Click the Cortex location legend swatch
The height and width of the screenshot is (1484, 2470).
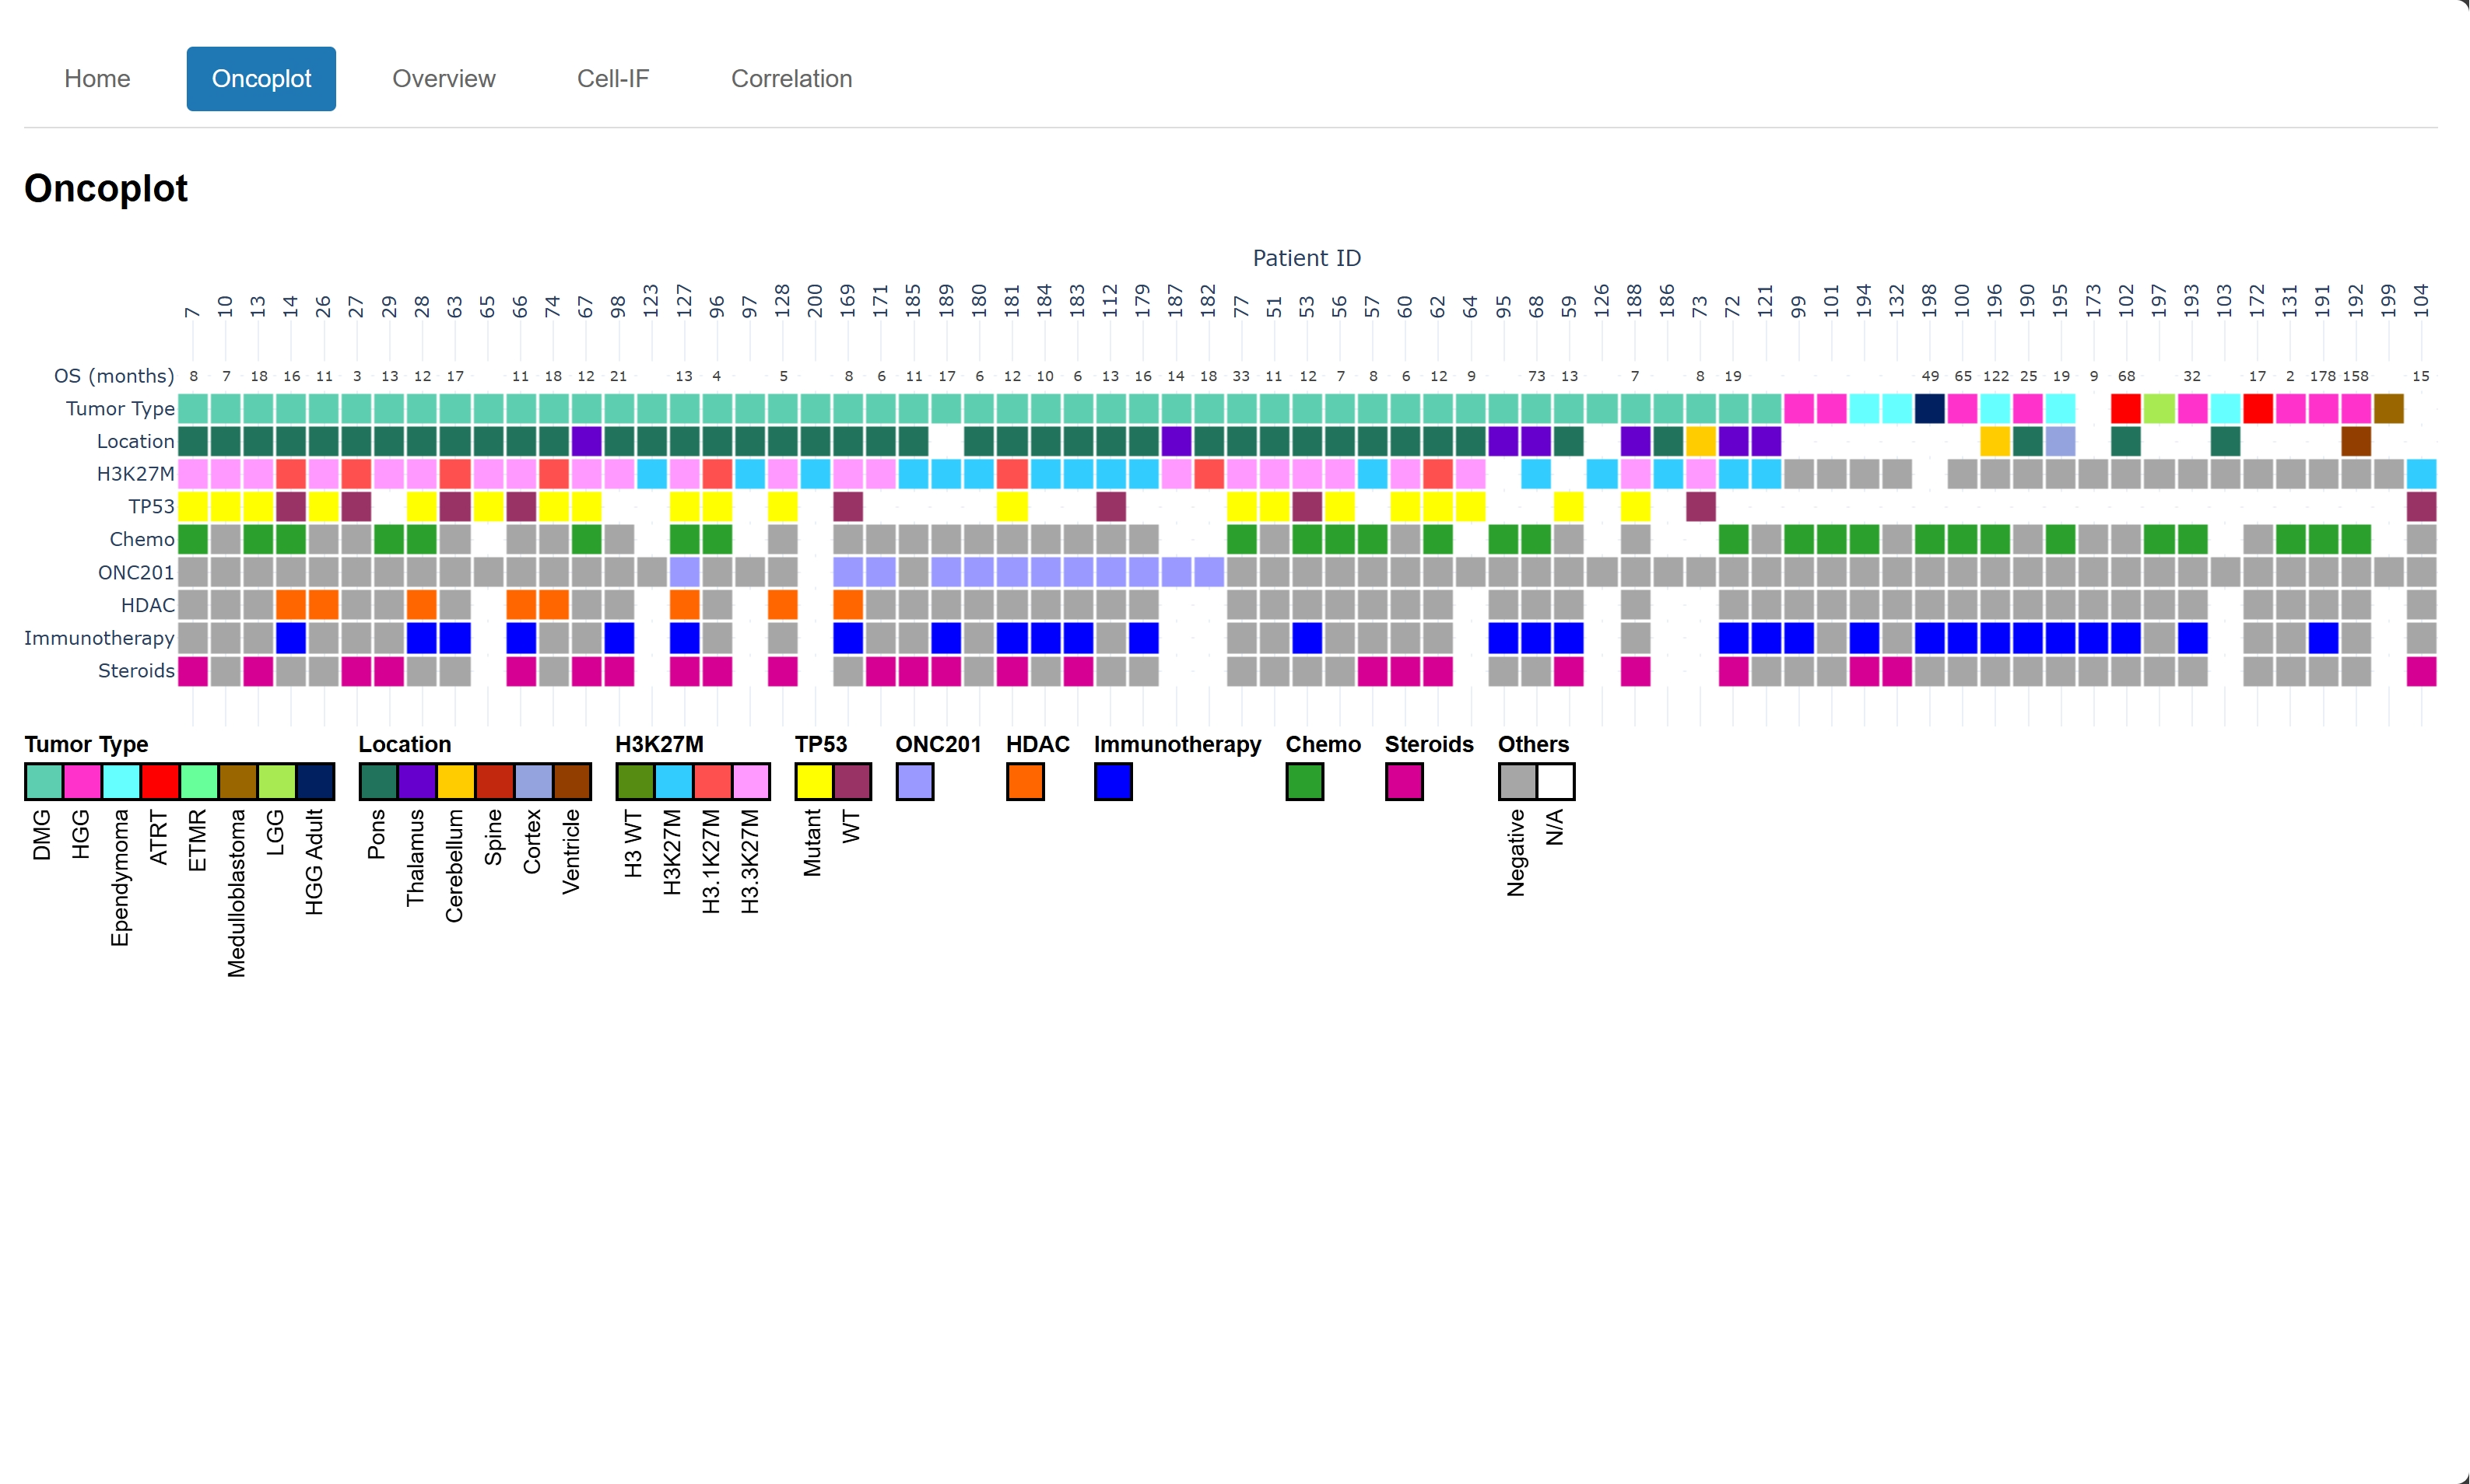534,781
